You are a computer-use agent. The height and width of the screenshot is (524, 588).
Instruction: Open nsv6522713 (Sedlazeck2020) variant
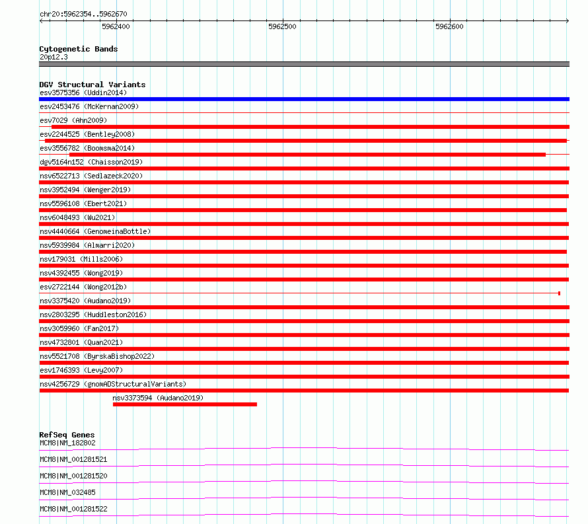(x=91, y=176)
